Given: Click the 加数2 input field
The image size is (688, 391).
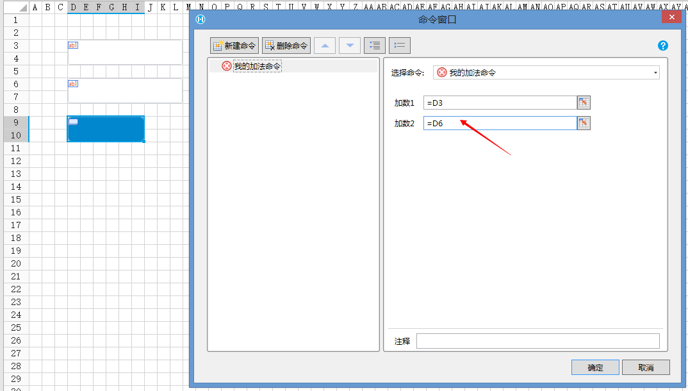Looking at the screenshot, I should coord(500,123).
